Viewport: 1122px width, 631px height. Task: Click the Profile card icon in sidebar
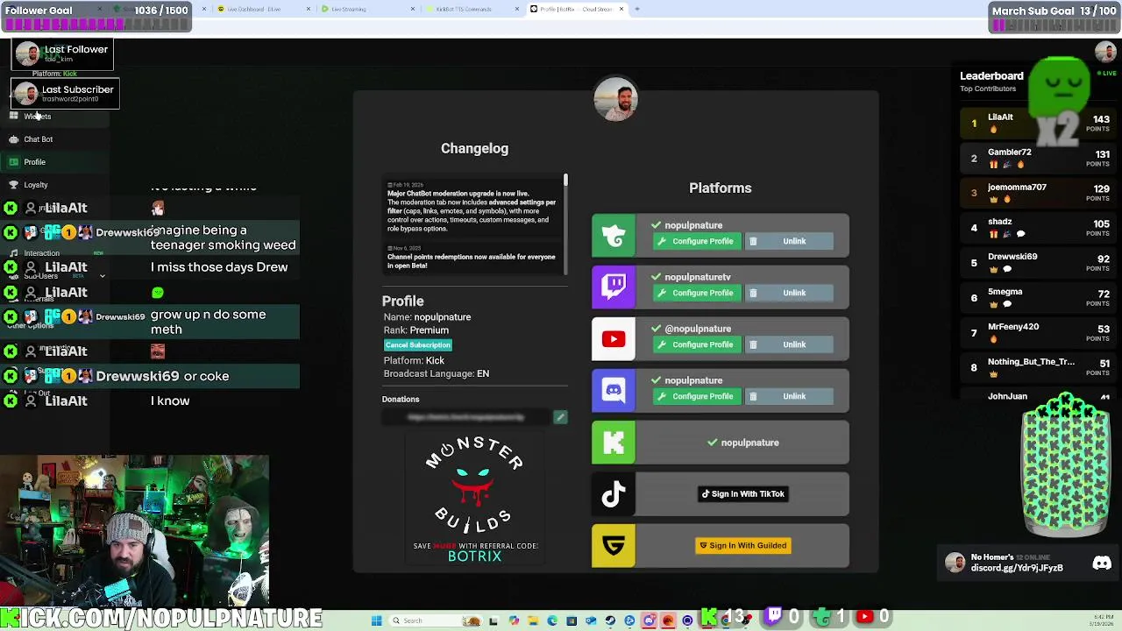[x=13, y=162]
